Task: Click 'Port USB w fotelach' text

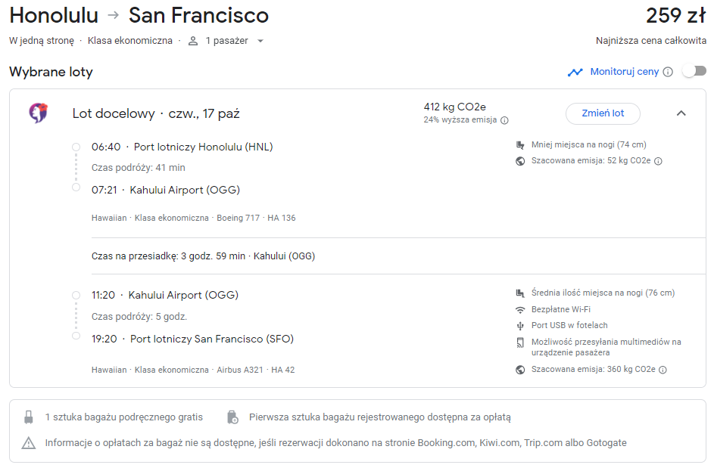Action: click(x=569, y=325)
